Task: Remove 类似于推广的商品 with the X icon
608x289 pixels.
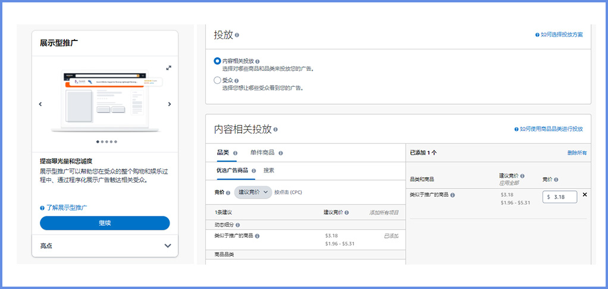Action: [x=584, y=195]
